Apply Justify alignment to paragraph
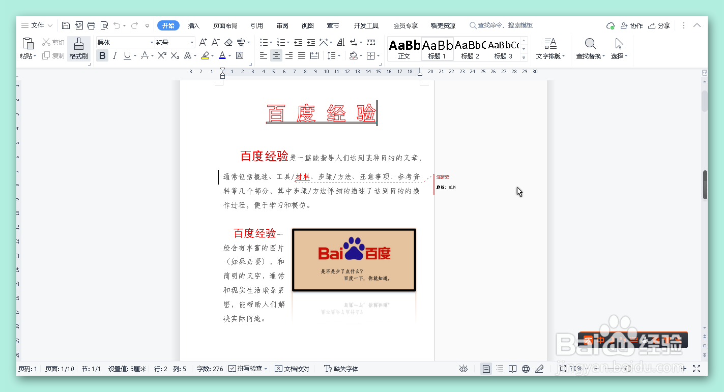The image size is (724, 392). click(302, 55)
